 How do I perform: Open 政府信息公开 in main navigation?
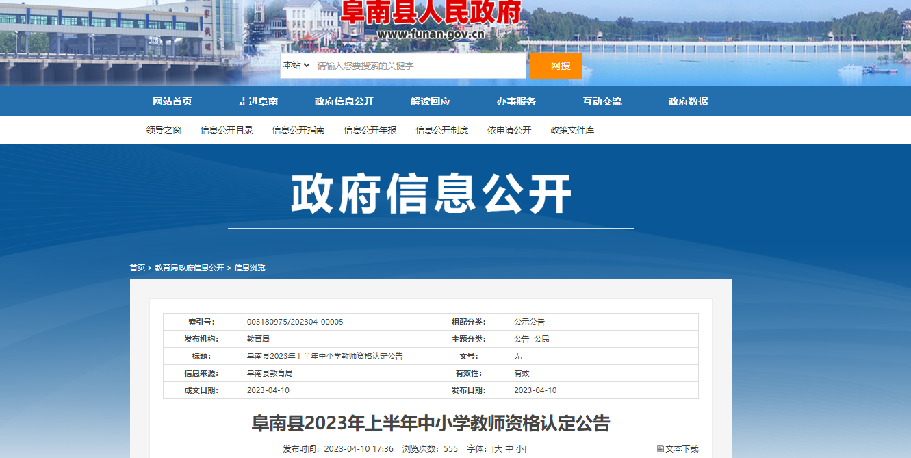(x=344, y=101)
